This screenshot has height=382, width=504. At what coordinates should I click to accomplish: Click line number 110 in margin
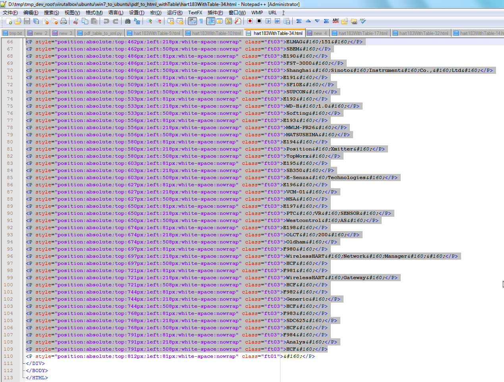(8, 356)
